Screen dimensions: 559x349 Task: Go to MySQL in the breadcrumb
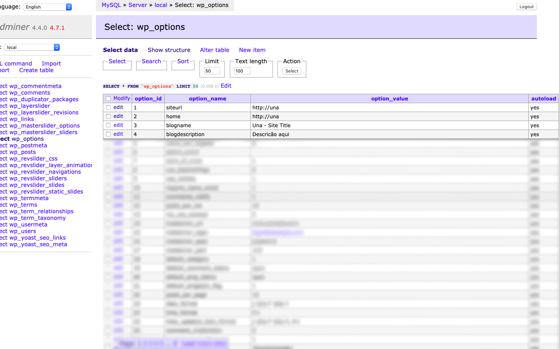point(111,5)
